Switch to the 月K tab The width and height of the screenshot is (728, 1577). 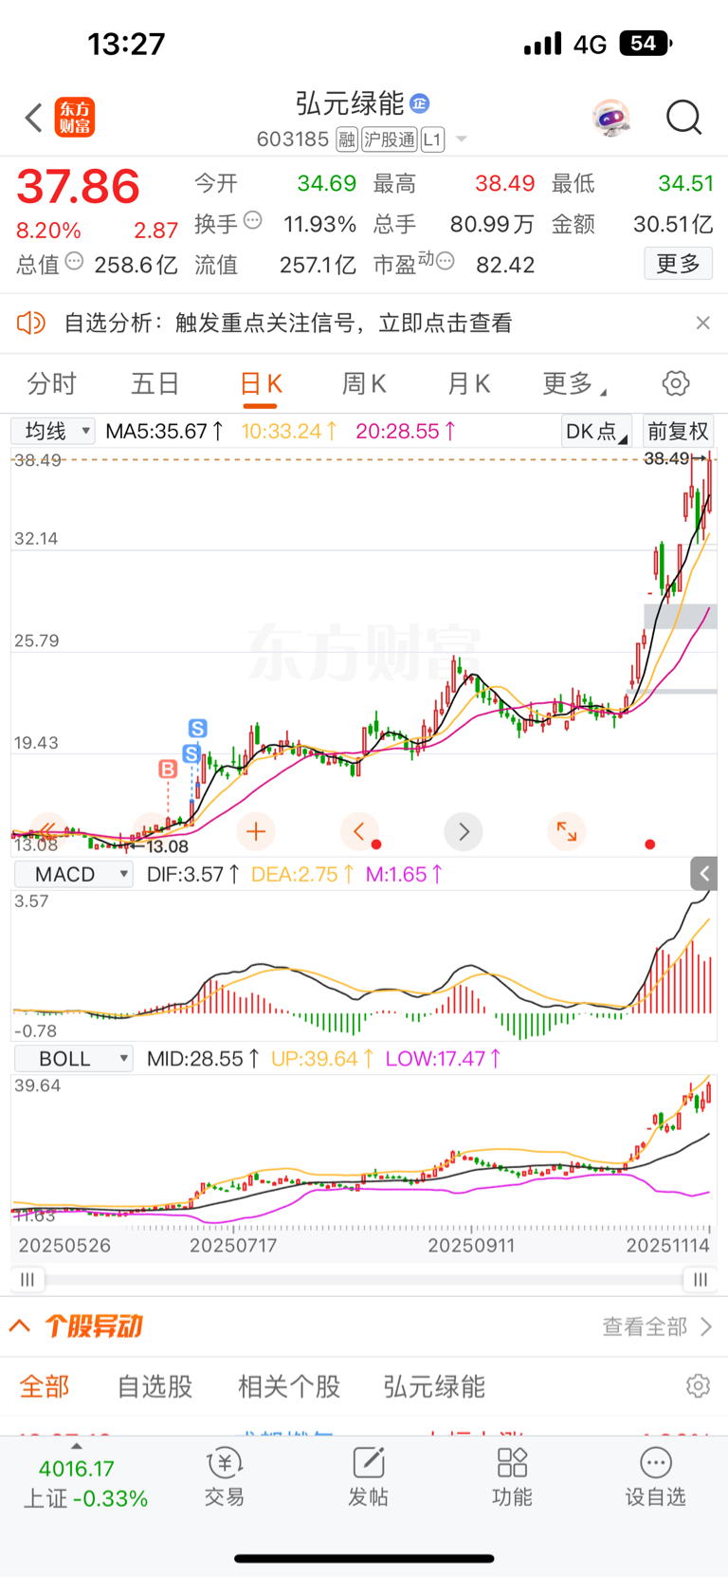click(468, 383)
